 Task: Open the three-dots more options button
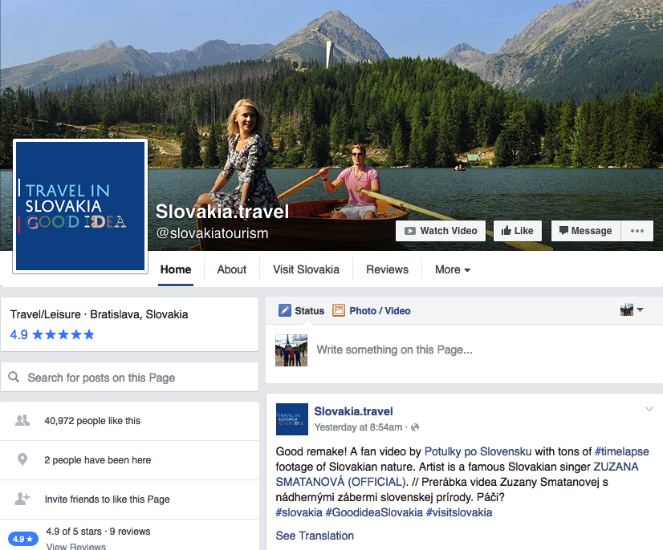[637, 231]
